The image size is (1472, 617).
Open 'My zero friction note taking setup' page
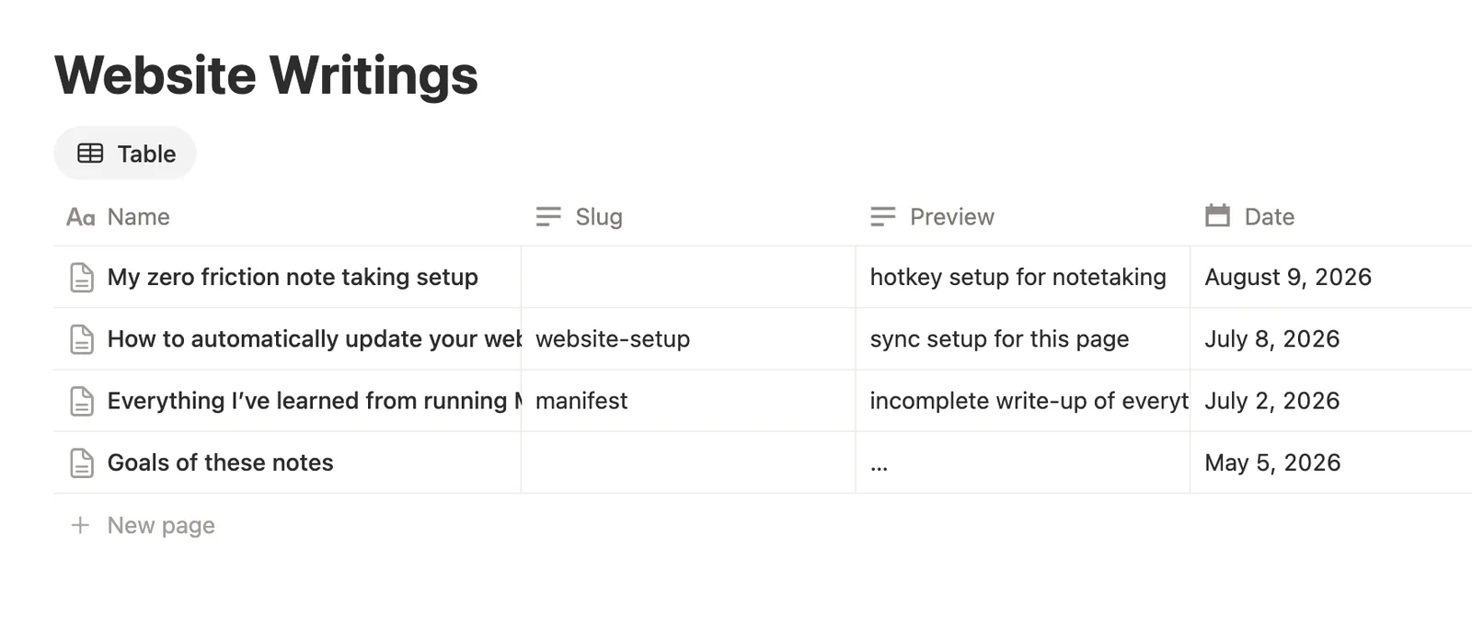coord(293,278)
